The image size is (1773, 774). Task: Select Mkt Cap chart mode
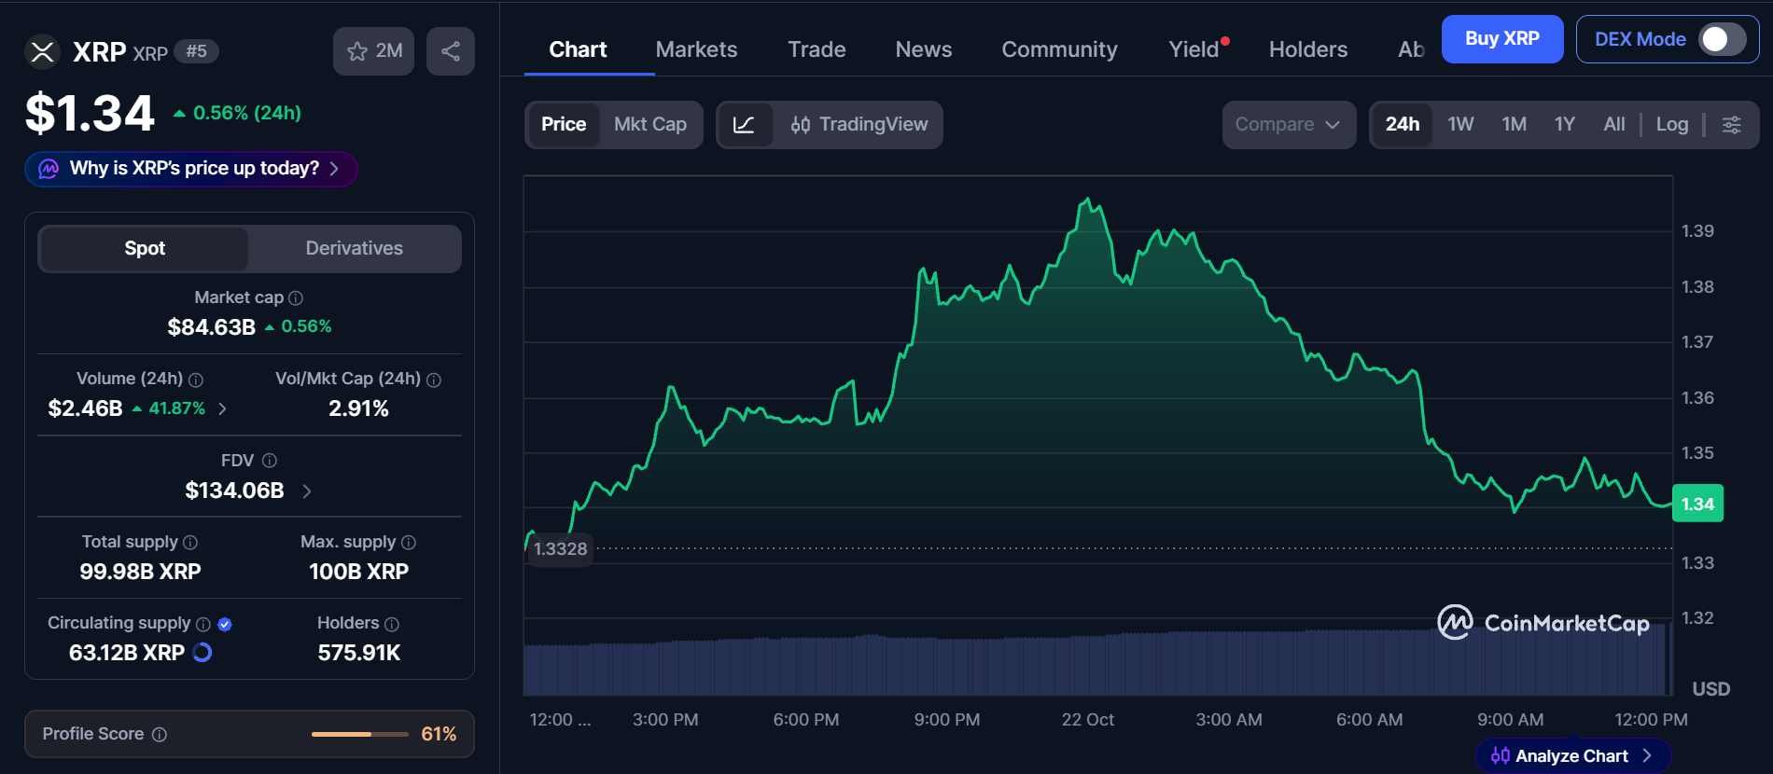[x=650, y=125]
